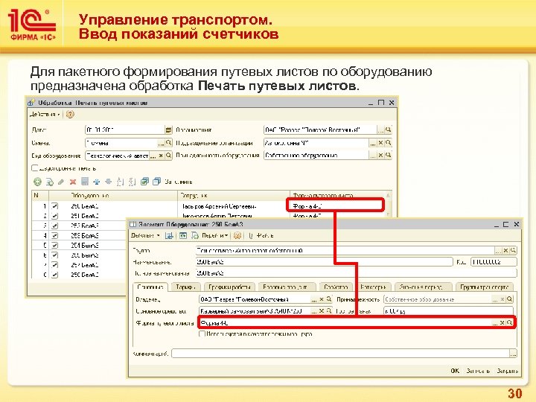Screen dimensions: 536x402
Task: Switch to the Категории tab
Action: (373, 287)
